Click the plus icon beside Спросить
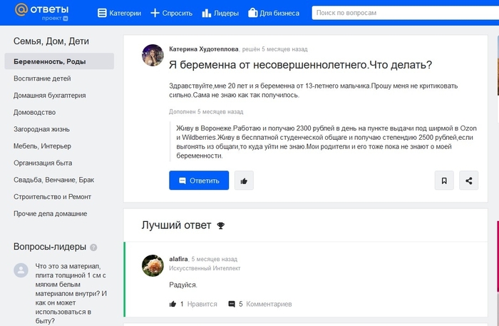 click(155, 13)
